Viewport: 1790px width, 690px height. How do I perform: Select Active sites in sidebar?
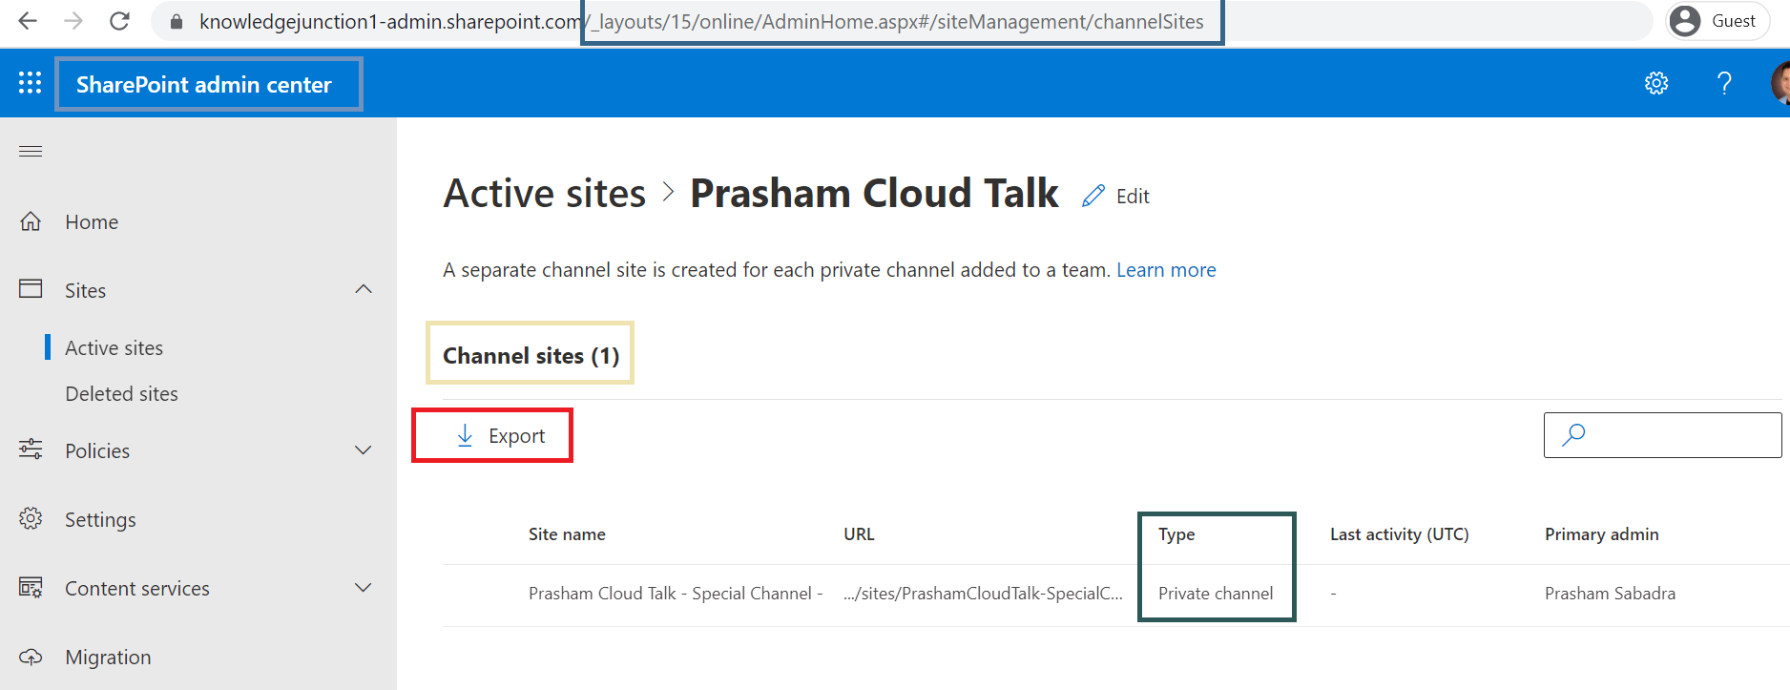pos(114,347)
